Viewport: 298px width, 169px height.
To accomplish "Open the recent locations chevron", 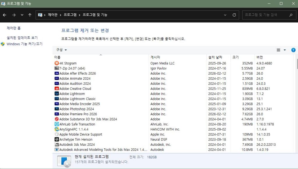I will [x=22, y=15].
